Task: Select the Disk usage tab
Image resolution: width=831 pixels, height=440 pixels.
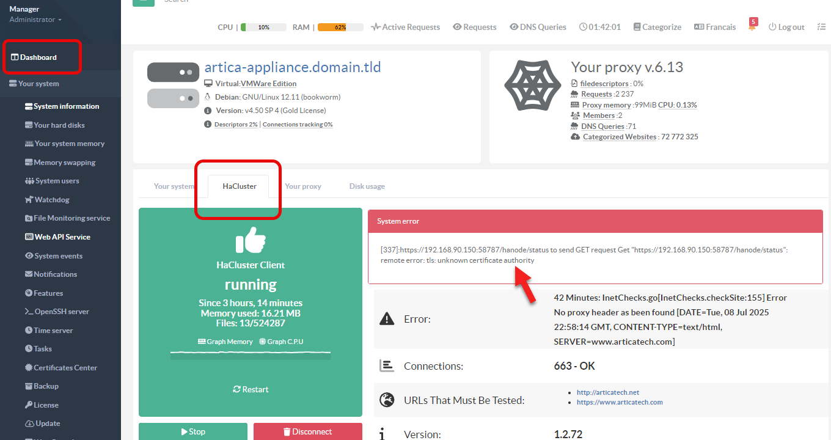Action: tap(367, 186)
